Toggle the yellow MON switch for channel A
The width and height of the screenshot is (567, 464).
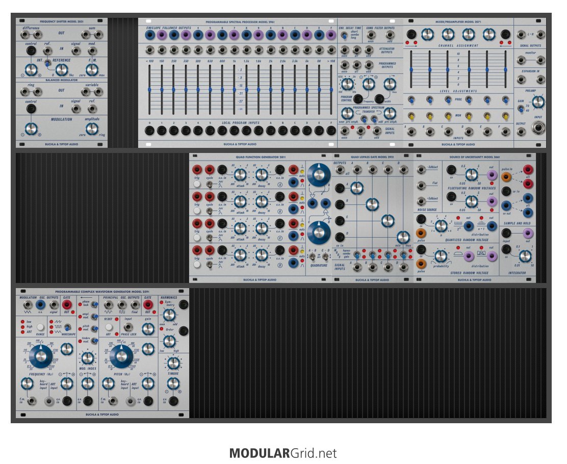pyautogui.click(x=411, y=116)
